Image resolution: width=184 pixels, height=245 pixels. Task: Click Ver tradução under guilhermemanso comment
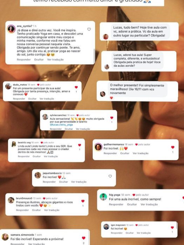(x=141, y=153)
